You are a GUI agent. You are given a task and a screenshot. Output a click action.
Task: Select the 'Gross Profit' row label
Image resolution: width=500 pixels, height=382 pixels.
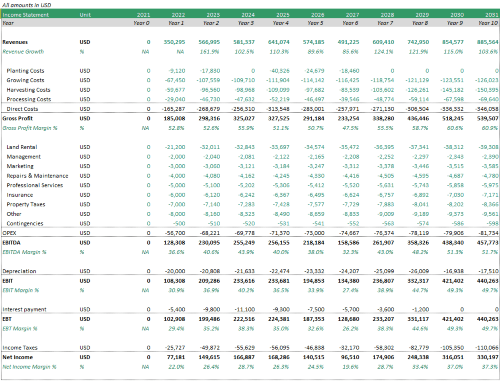coord(18,119)
